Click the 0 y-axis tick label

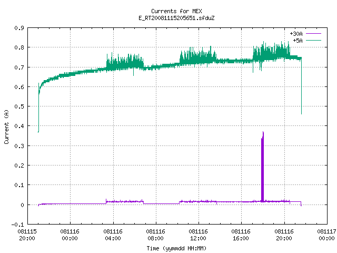tap(22, 205)
